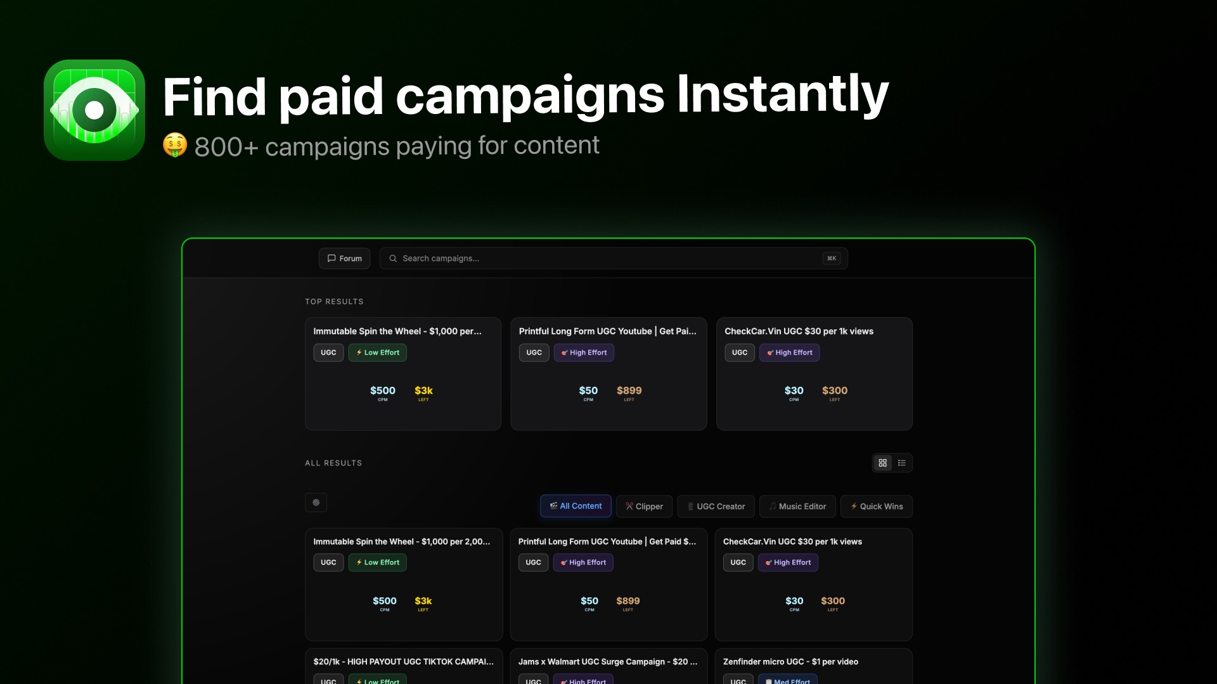Open the Forum page

coord(344,258)
